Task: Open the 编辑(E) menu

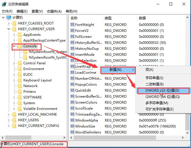Action: 22,11
